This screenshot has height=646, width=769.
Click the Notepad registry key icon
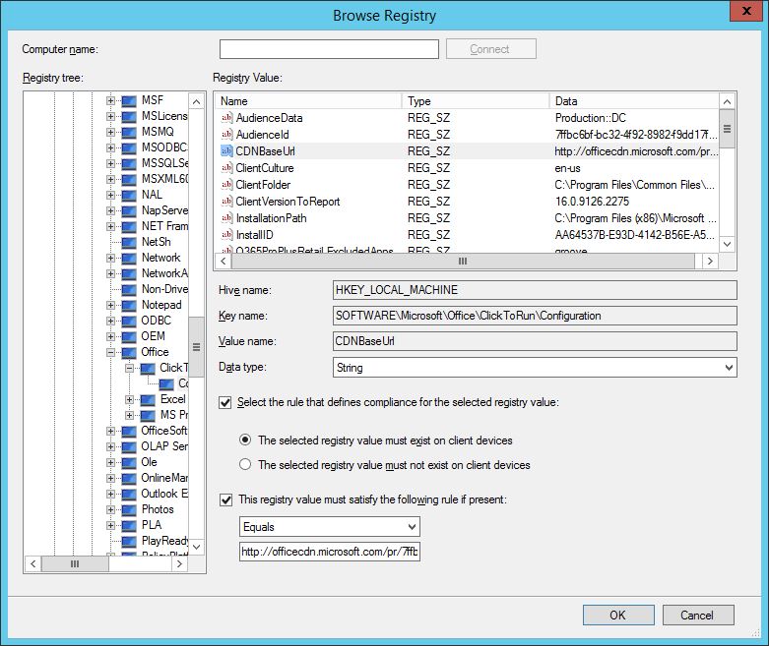129,305
